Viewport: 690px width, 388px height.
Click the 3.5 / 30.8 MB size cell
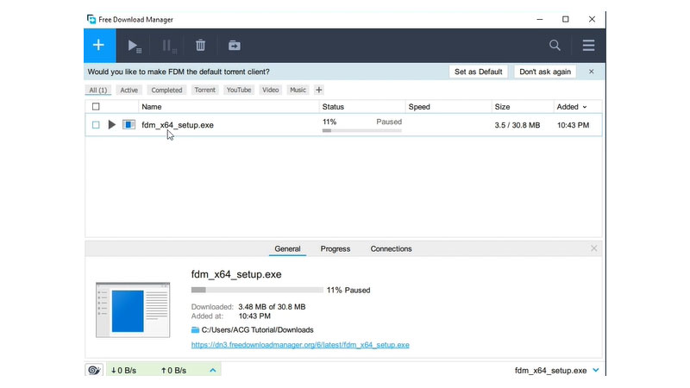[x=517, y=125]
